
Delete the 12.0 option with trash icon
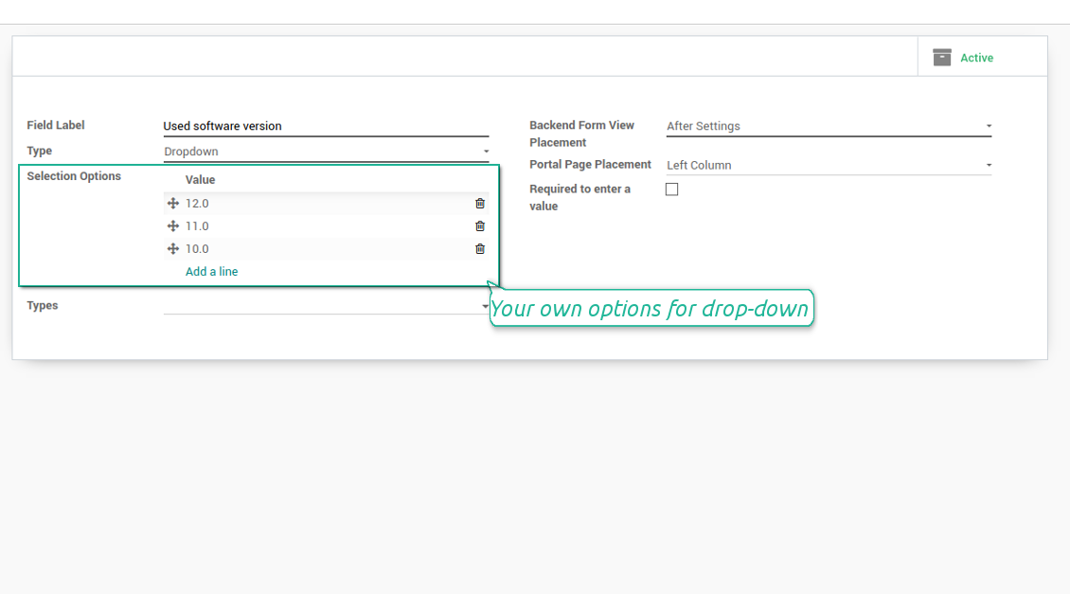coord(480,204)
